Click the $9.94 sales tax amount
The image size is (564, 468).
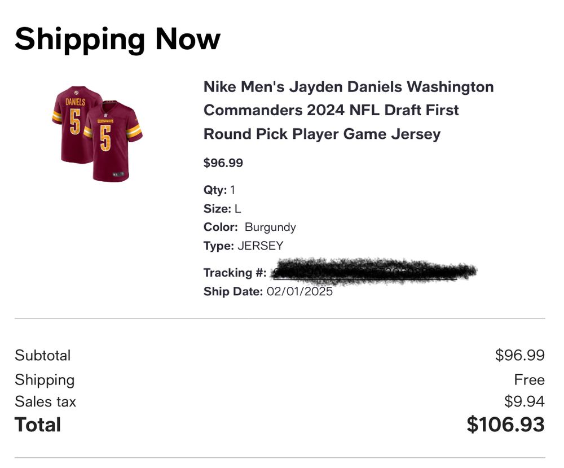(524, 401)
